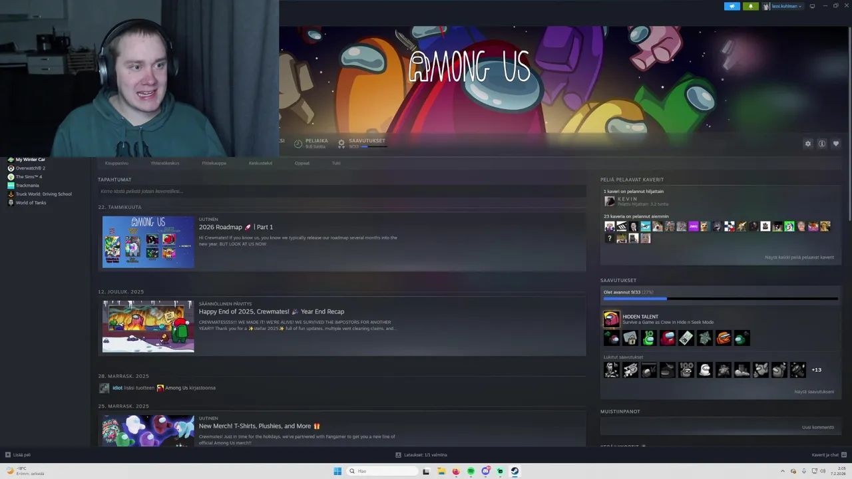Open the New Merch news thumbnail
Viewport: 852px width, 479px height.
pos(148,430)
